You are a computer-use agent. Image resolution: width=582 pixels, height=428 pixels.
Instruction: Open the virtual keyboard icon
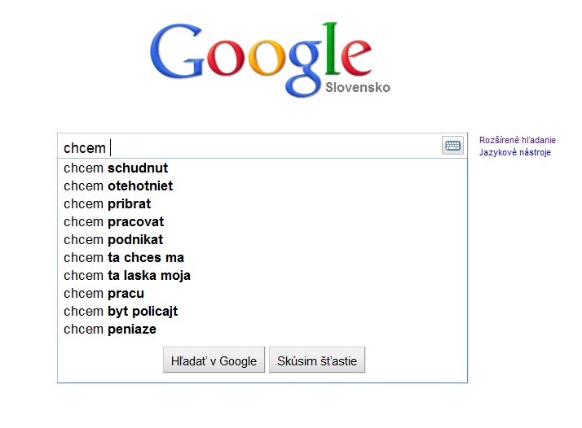[x=452, y=145]
